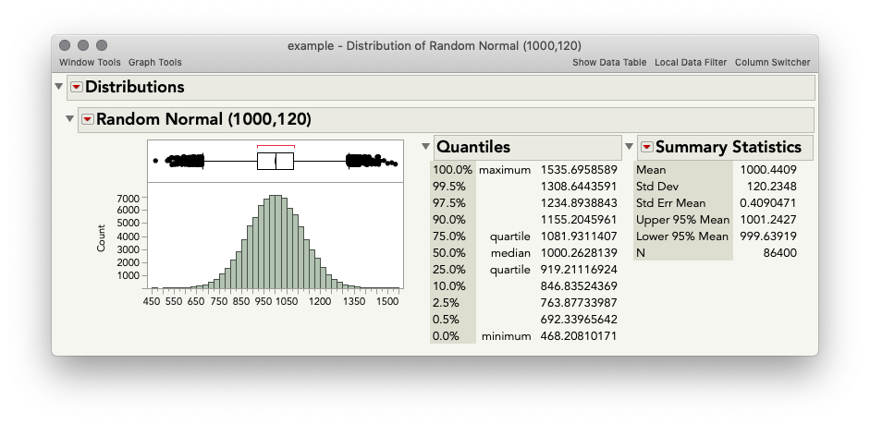
Task: Open the Summary Statistics red triangle menu
Action: tap(647, 147)
